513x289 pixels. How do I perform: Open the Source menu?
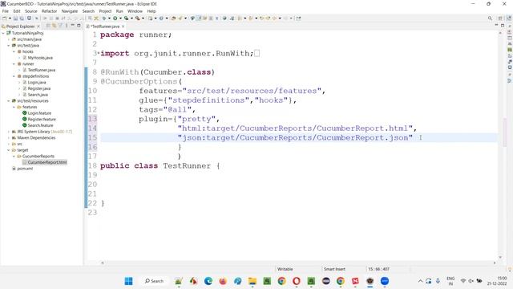(x=31, y=11)
